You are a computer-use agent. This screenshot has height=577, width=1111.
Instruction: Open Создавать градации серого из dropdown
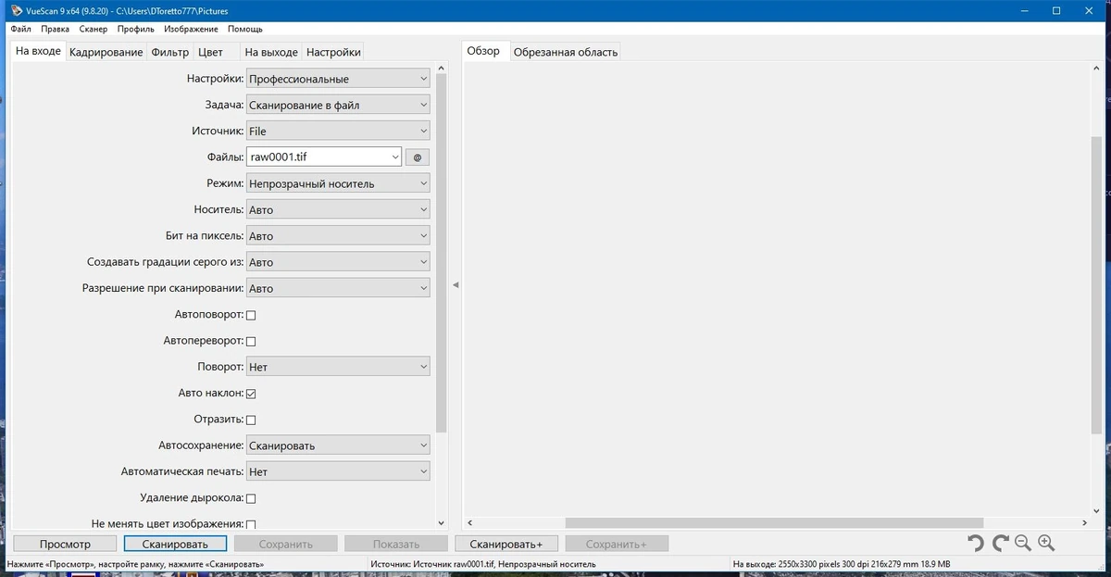point(338,262)
